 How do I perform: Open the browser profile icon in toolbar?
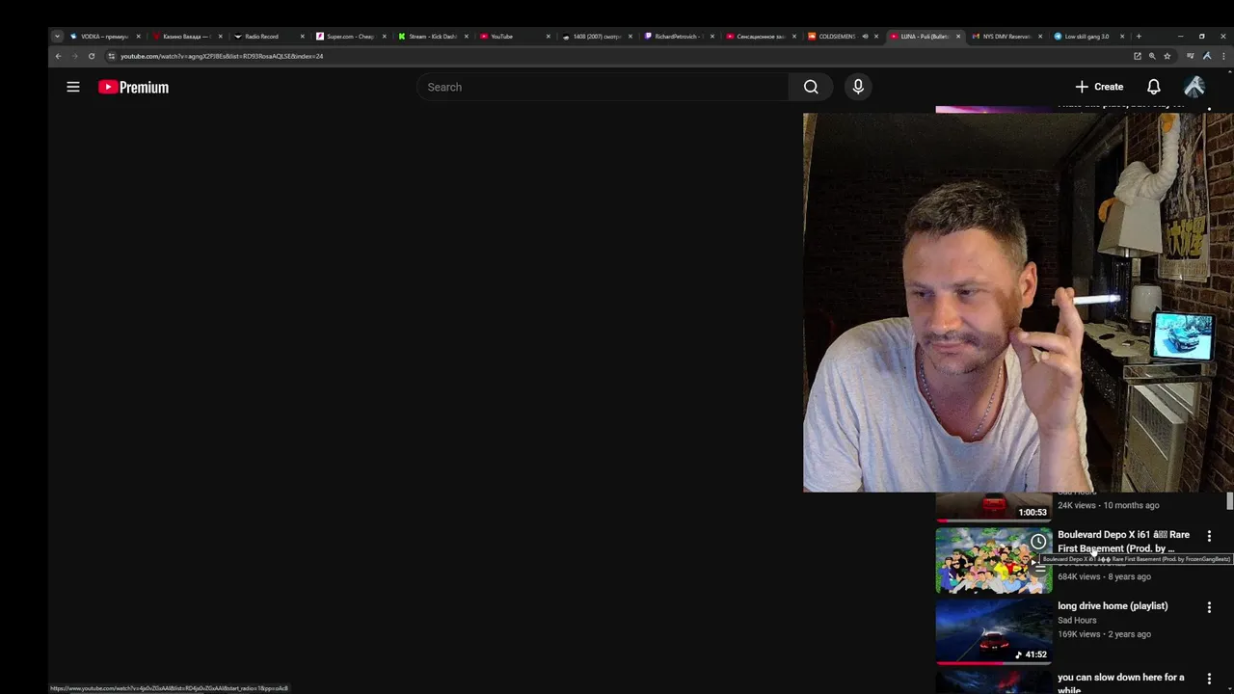coord(1207,56)
